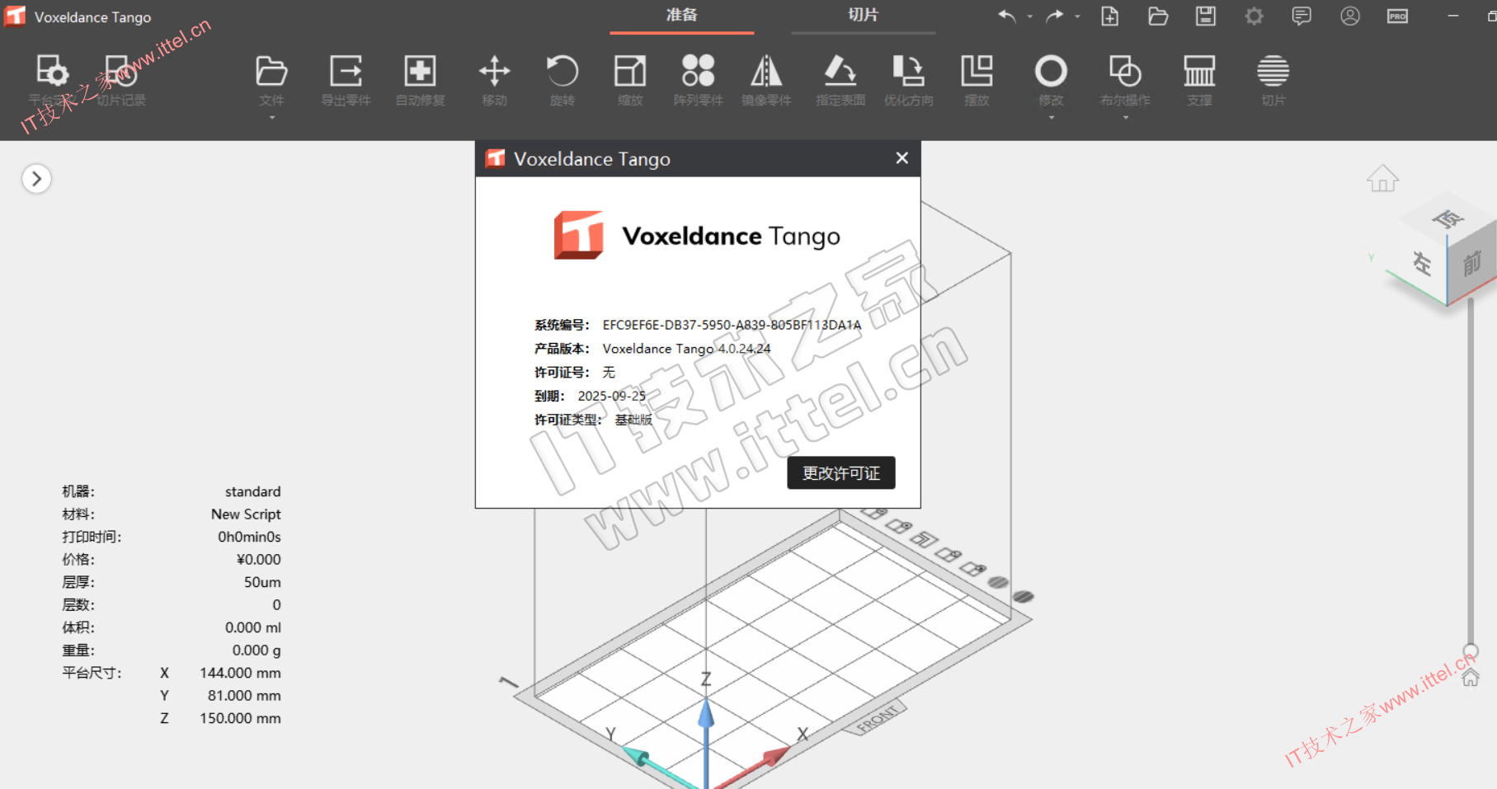Click the FRONT label on build platform

(877, 719)
